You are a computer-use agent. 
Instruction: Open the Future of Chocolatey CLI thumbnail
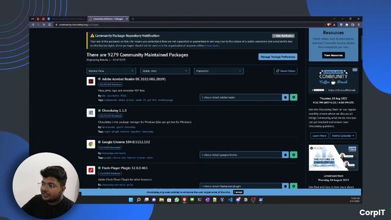pyautogui.click(x=334, y=158)
